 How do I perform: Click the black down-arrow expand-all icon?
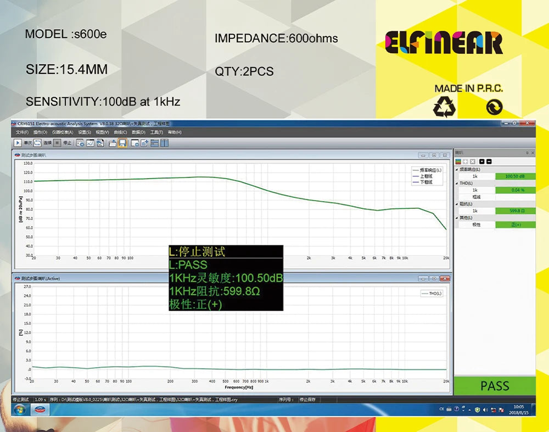click(481, 162)
